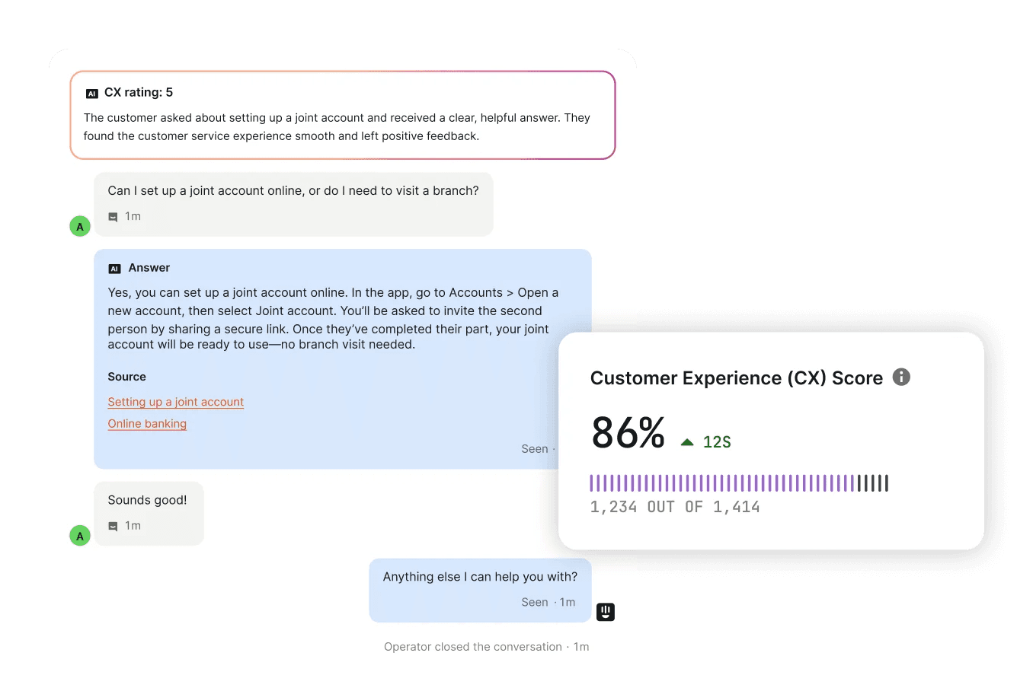Viewport: 1033px width, 688px height.
Task: Click the 1,234 out of 1,414 count
Action: (x=675, y=508)
